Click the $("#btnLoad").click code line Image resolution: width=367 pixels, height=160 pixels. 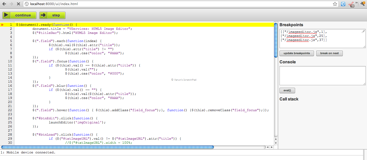(x=65, y=135)
